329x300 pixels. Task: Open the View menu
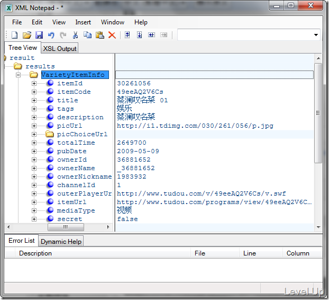pyautogui.click(x=59, y=22)
